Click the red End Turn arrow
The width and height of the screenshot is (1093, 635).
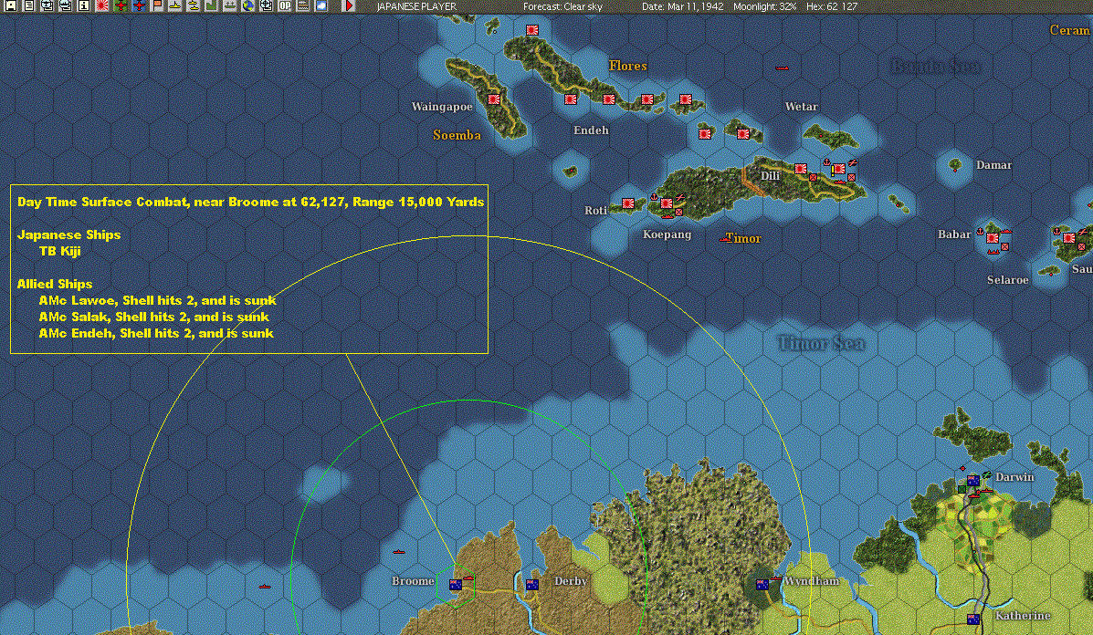(x=349, y=5)
